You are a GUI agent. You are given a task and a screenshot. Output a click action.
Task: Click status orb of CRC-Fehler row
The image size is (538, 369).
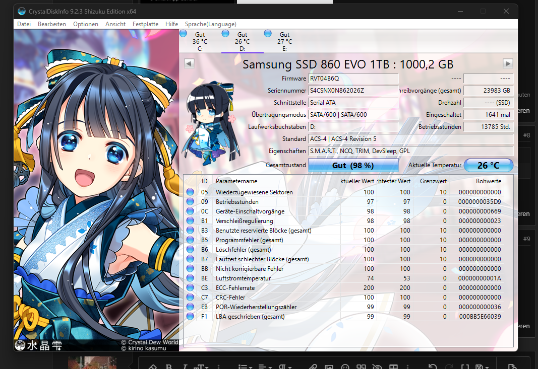190,298
